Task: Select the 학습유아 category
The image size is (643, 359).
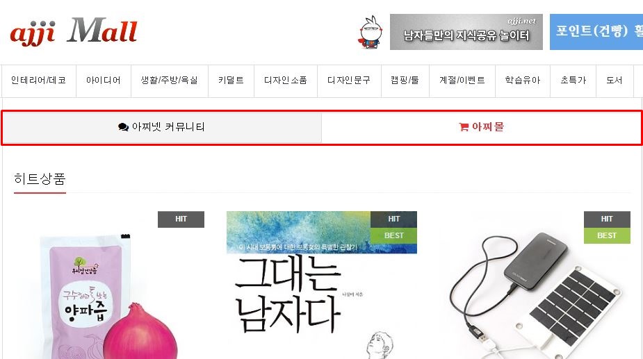Action: 523,81
